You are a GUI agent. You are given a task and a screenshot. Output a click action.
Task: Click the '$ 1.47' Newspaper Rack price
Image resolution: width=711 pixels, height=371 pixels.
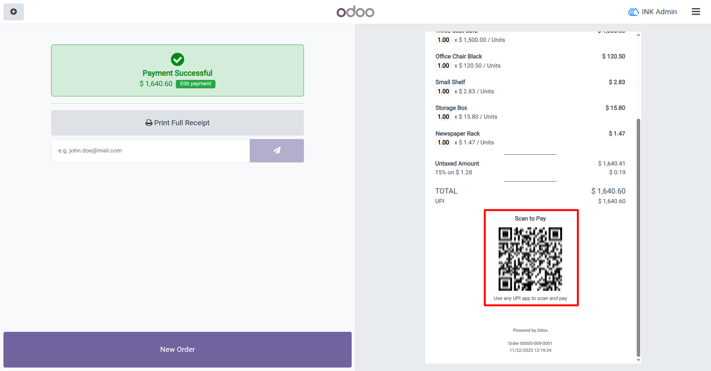617,134
